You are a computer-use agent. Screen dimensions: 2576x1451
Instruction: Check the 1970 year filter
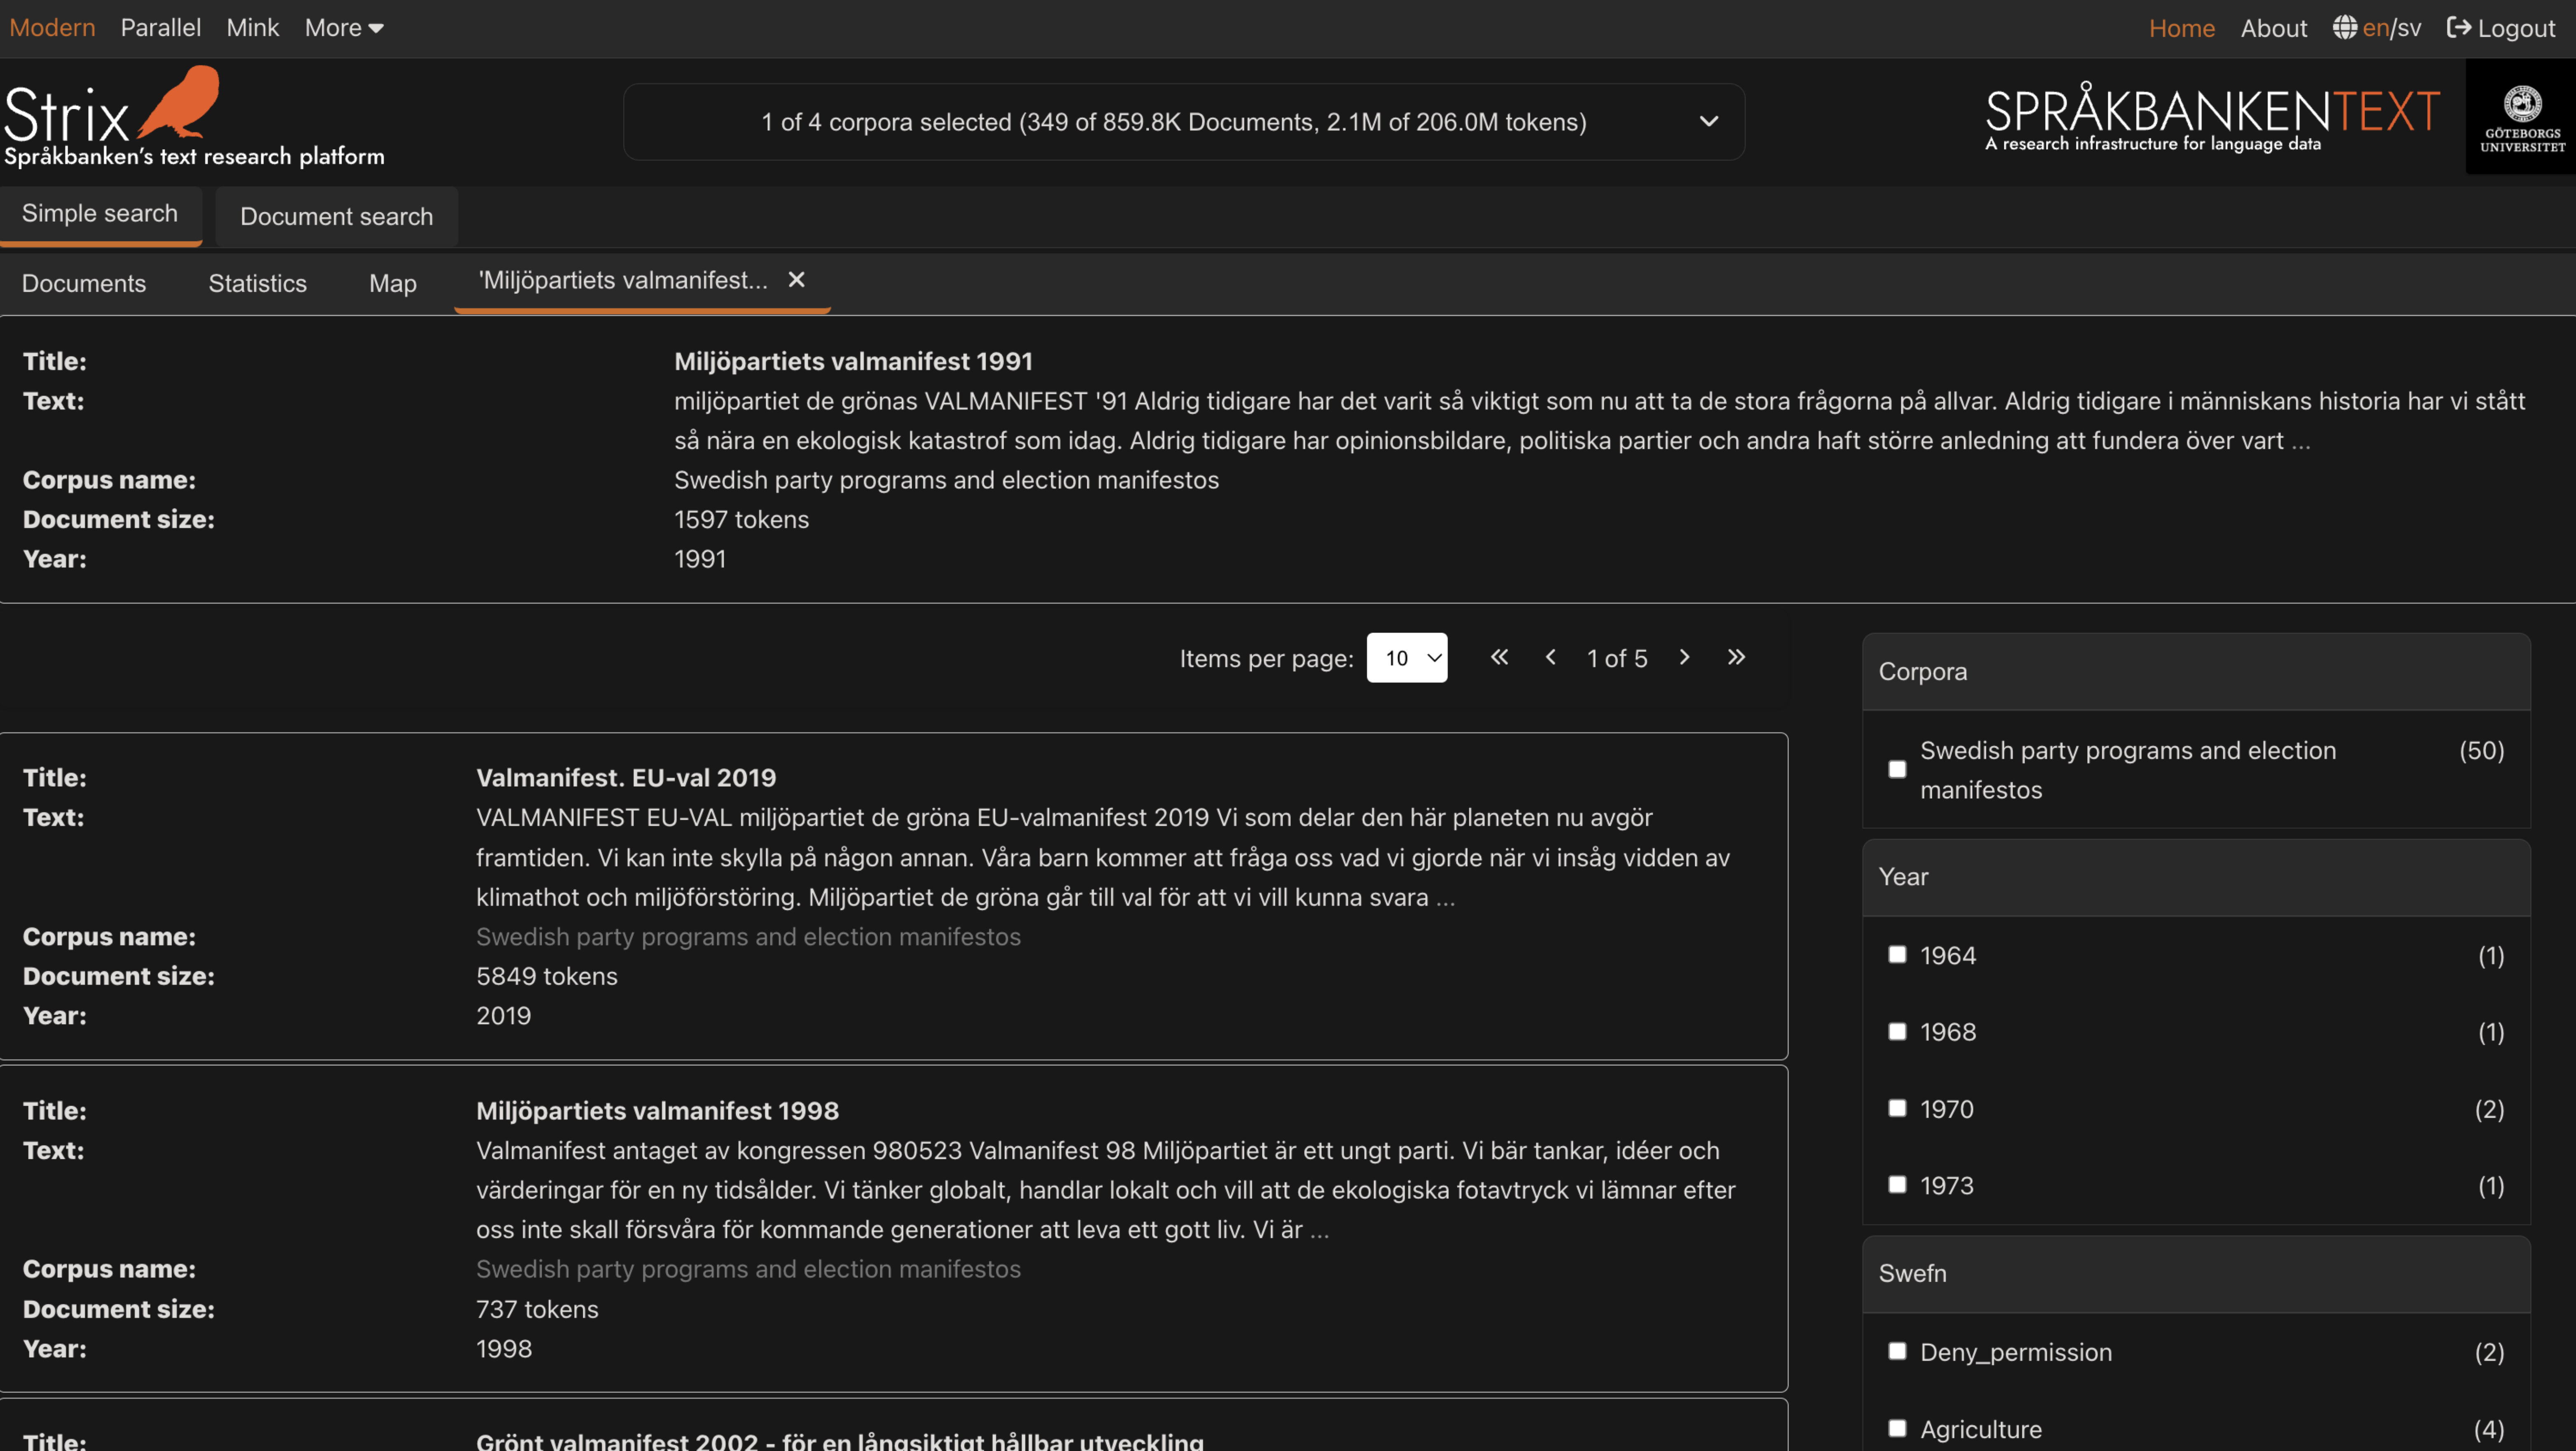click(1897, 1109)
